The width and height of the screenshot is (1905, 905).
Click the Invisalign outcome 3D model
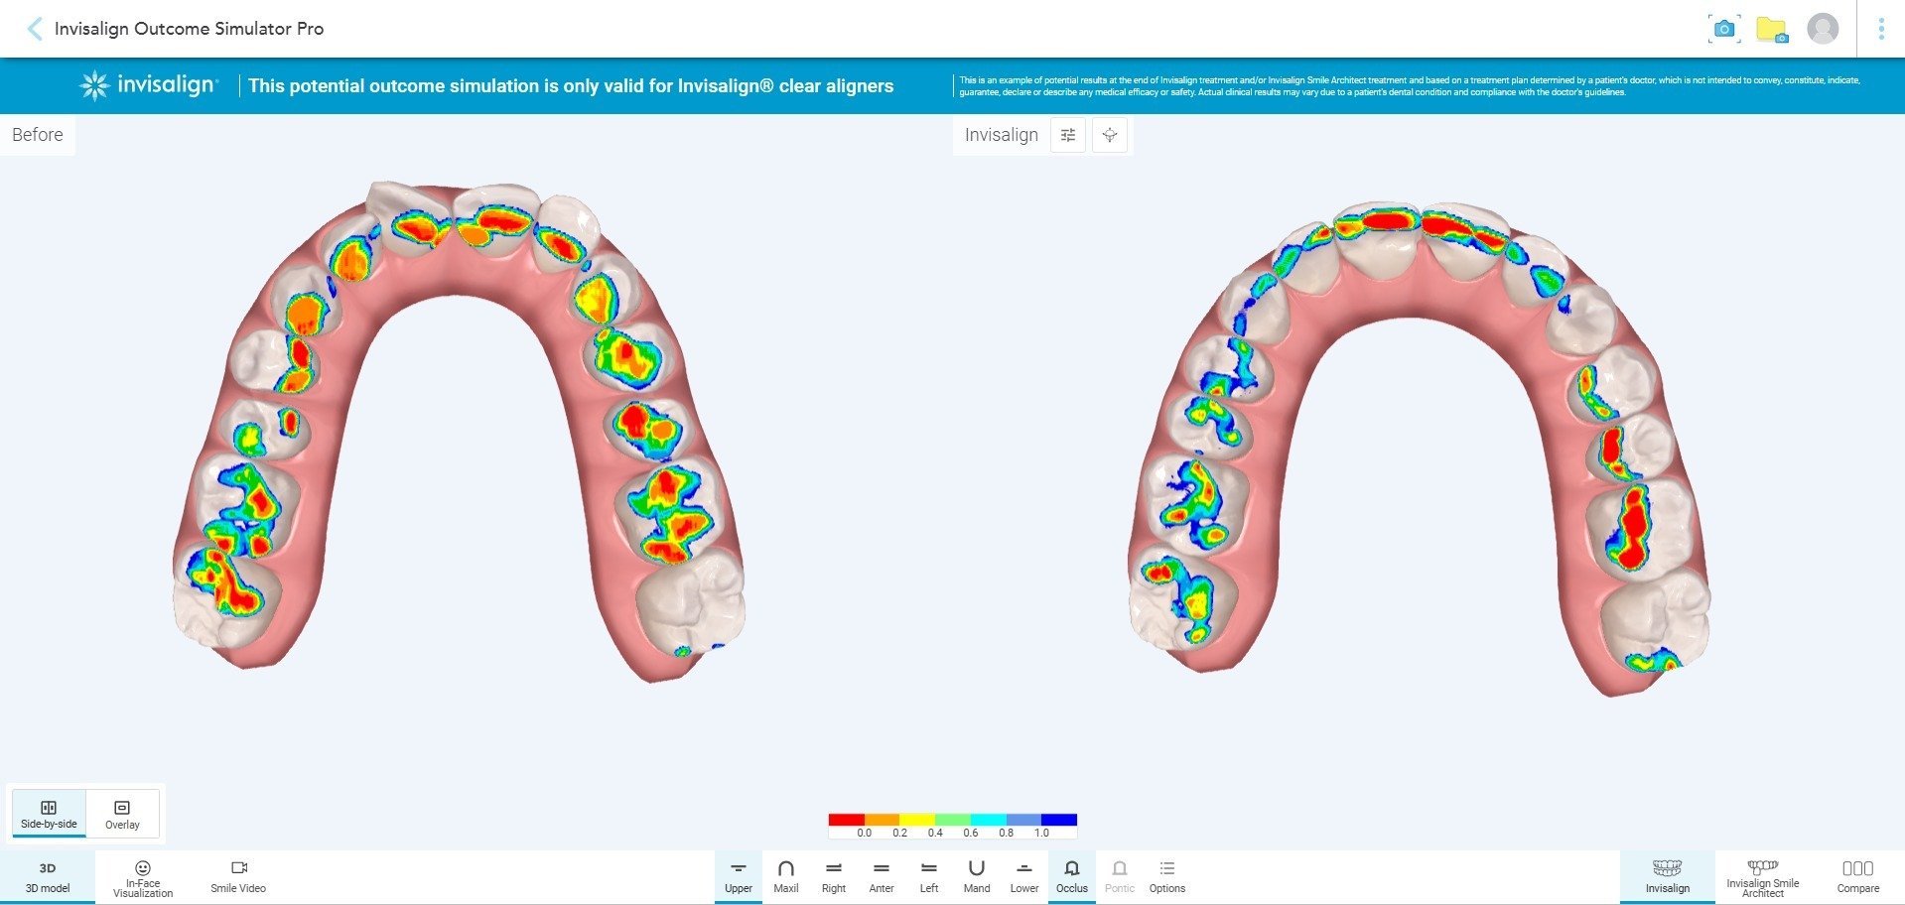pos(1420,449)
